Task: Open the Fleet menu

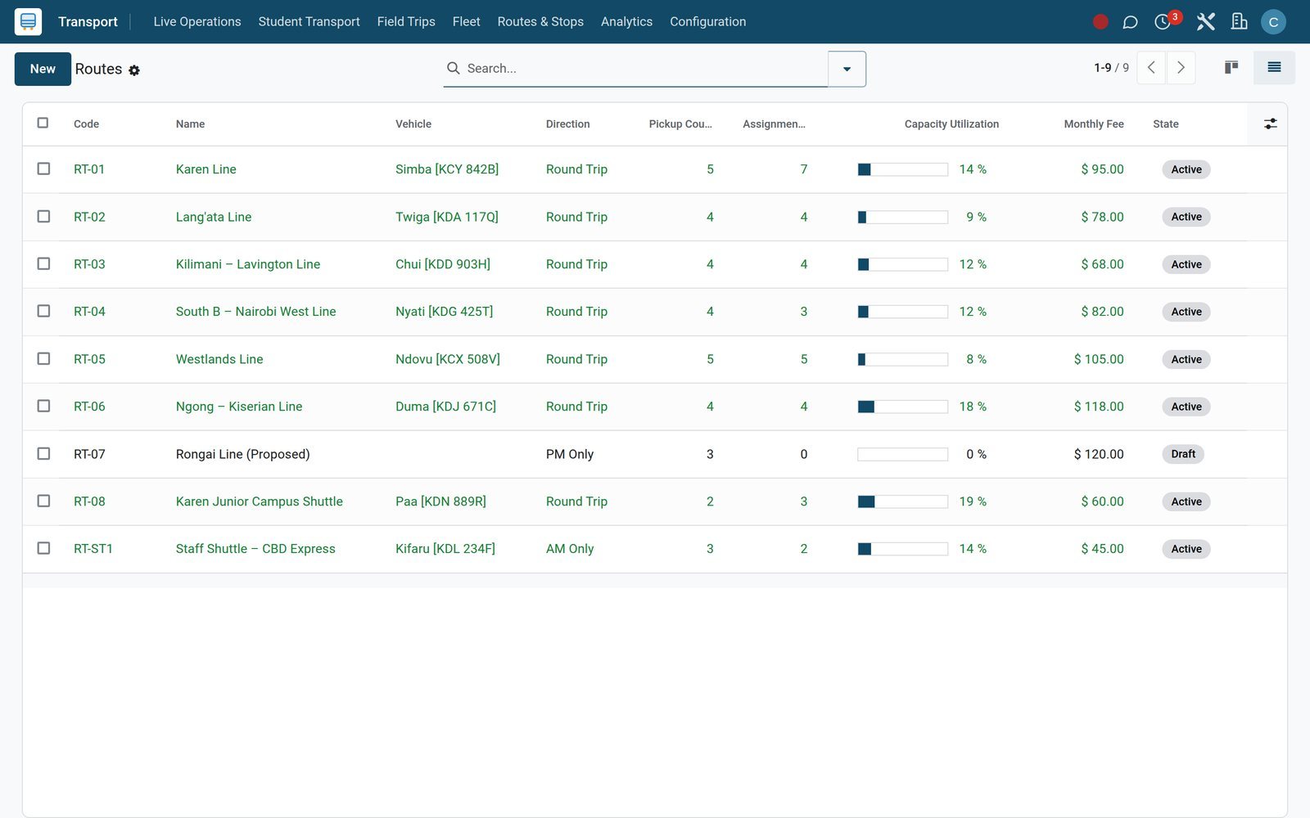Action: click(x=466, y=22)
